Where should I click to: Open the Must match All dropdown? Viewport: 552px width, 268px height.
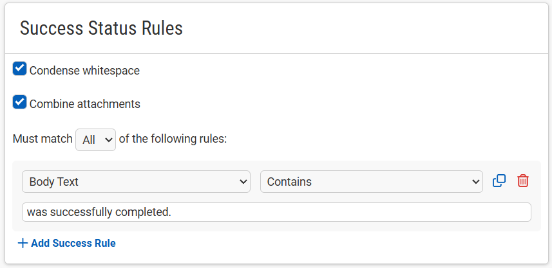coord(96,140)
